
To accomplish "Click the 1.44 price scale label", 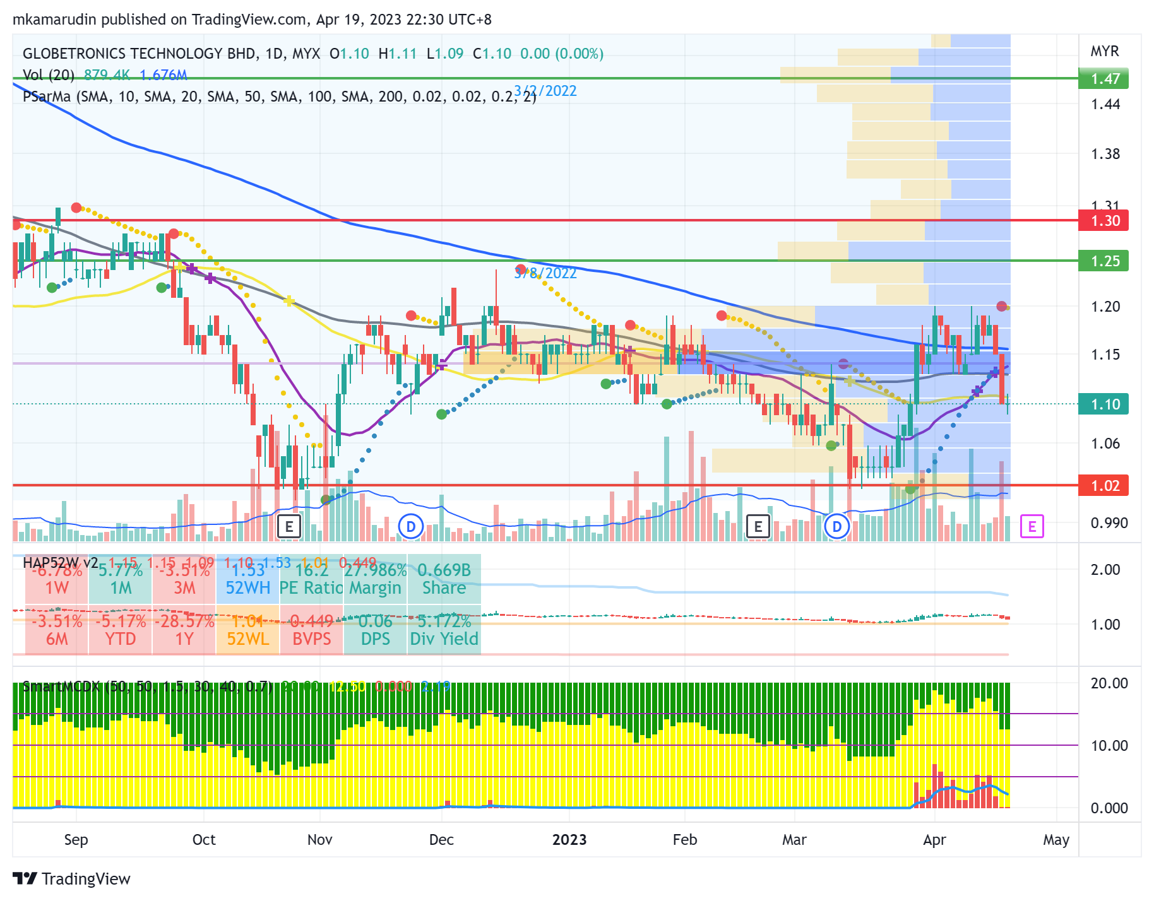I will tap(1105, 104).
